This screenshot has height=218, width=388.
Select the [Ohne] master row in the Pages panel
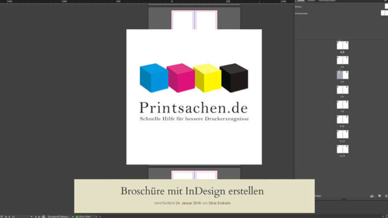click(x=341, y=6)
